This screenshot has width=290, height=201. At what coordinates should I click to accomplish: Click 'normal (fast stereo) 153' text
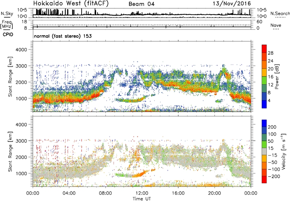pos(63,36)
